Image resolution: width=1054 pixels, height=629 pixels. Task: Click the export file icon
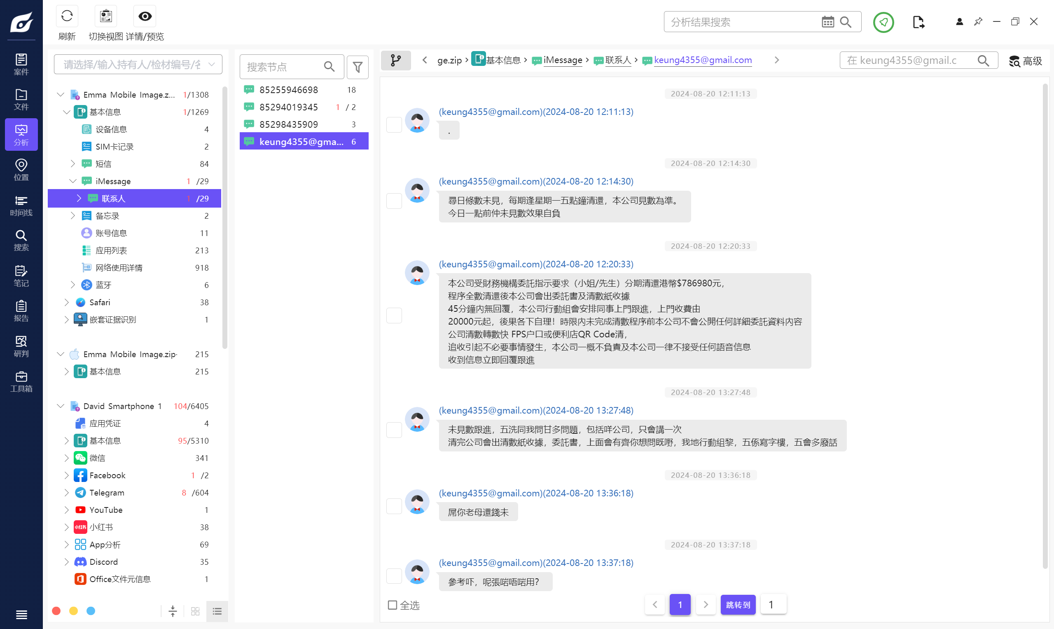918,22
